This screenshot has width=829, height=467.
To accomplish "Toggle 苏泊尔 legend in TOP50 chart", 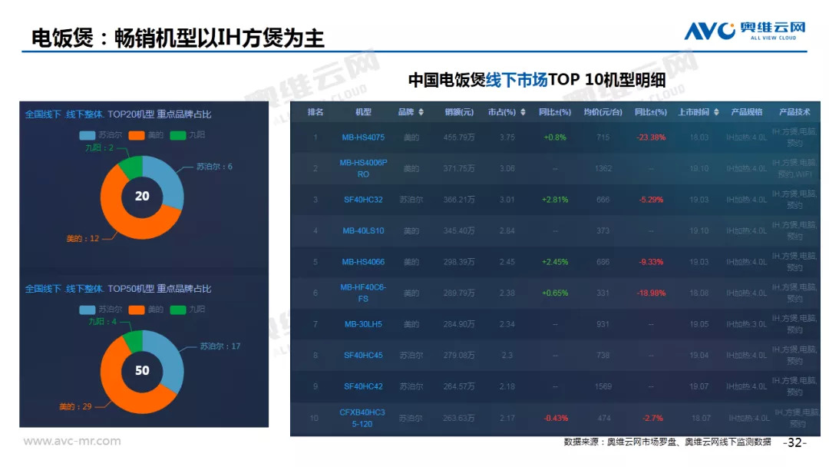I will tap(101, 310).
